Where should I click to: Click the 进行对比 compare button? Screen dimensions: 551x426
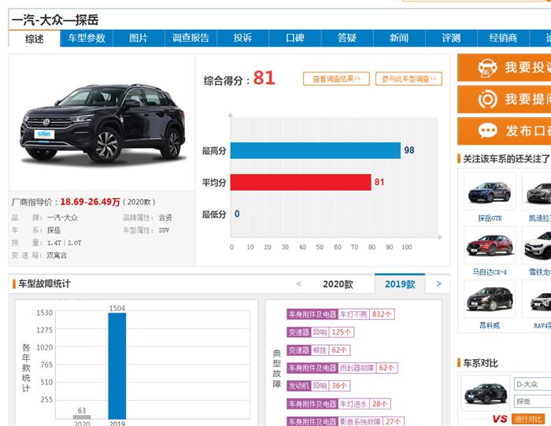pyautogui.click(x=527, y=419)
